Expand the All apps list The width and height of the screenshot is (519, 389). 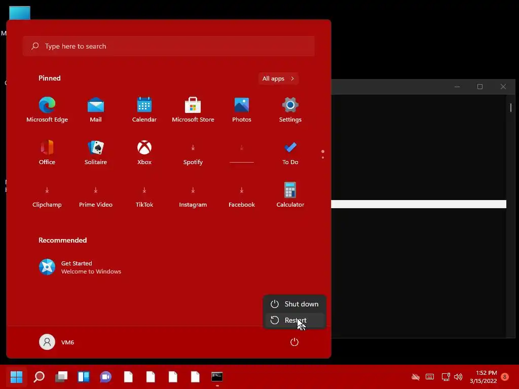[278, 79]
